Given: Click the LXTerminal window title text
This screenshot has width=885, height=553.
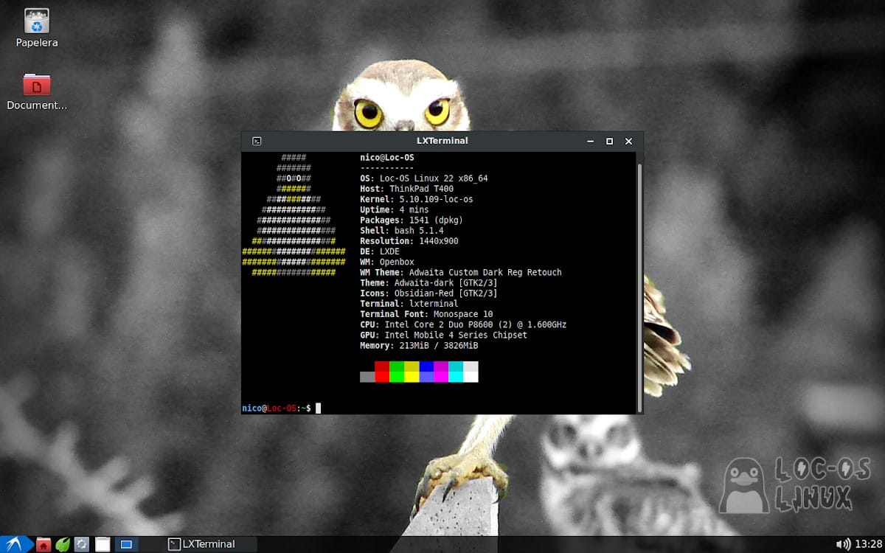Looking at the screenshot, I should tap(442, 141).
